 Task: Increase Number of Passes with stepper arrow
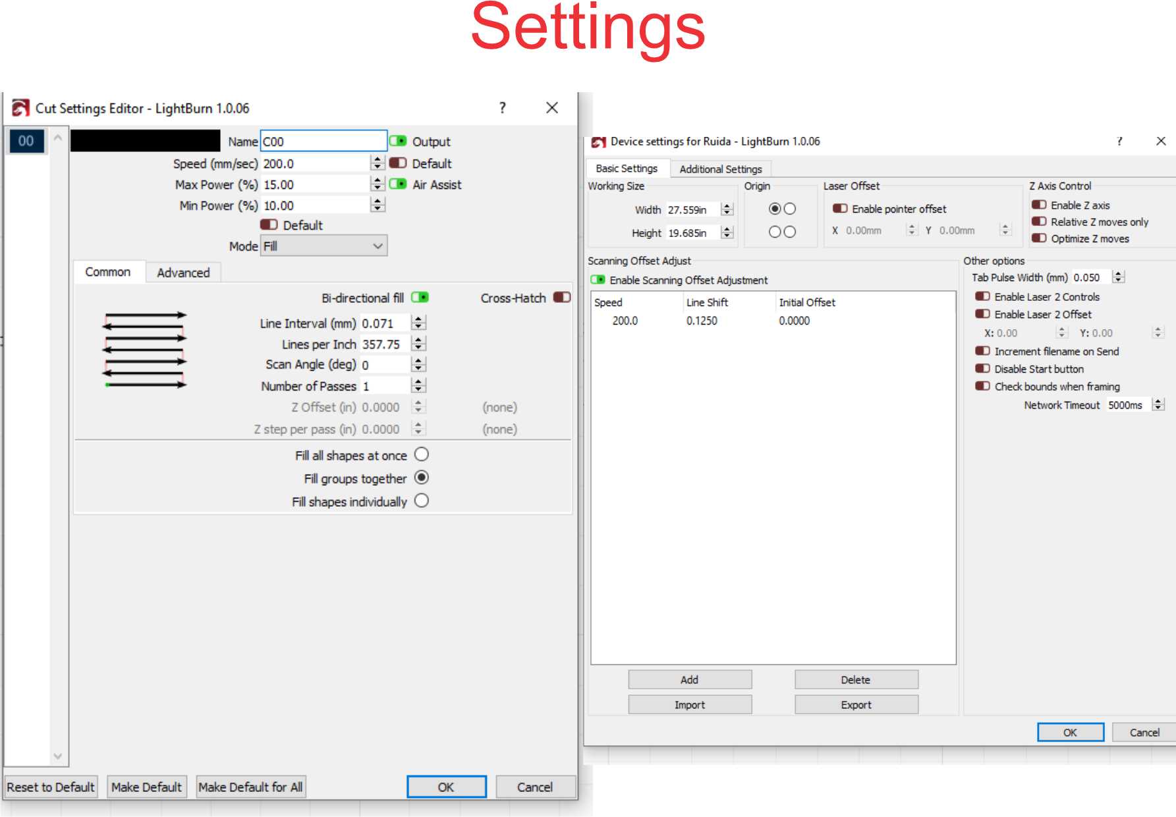418,382
